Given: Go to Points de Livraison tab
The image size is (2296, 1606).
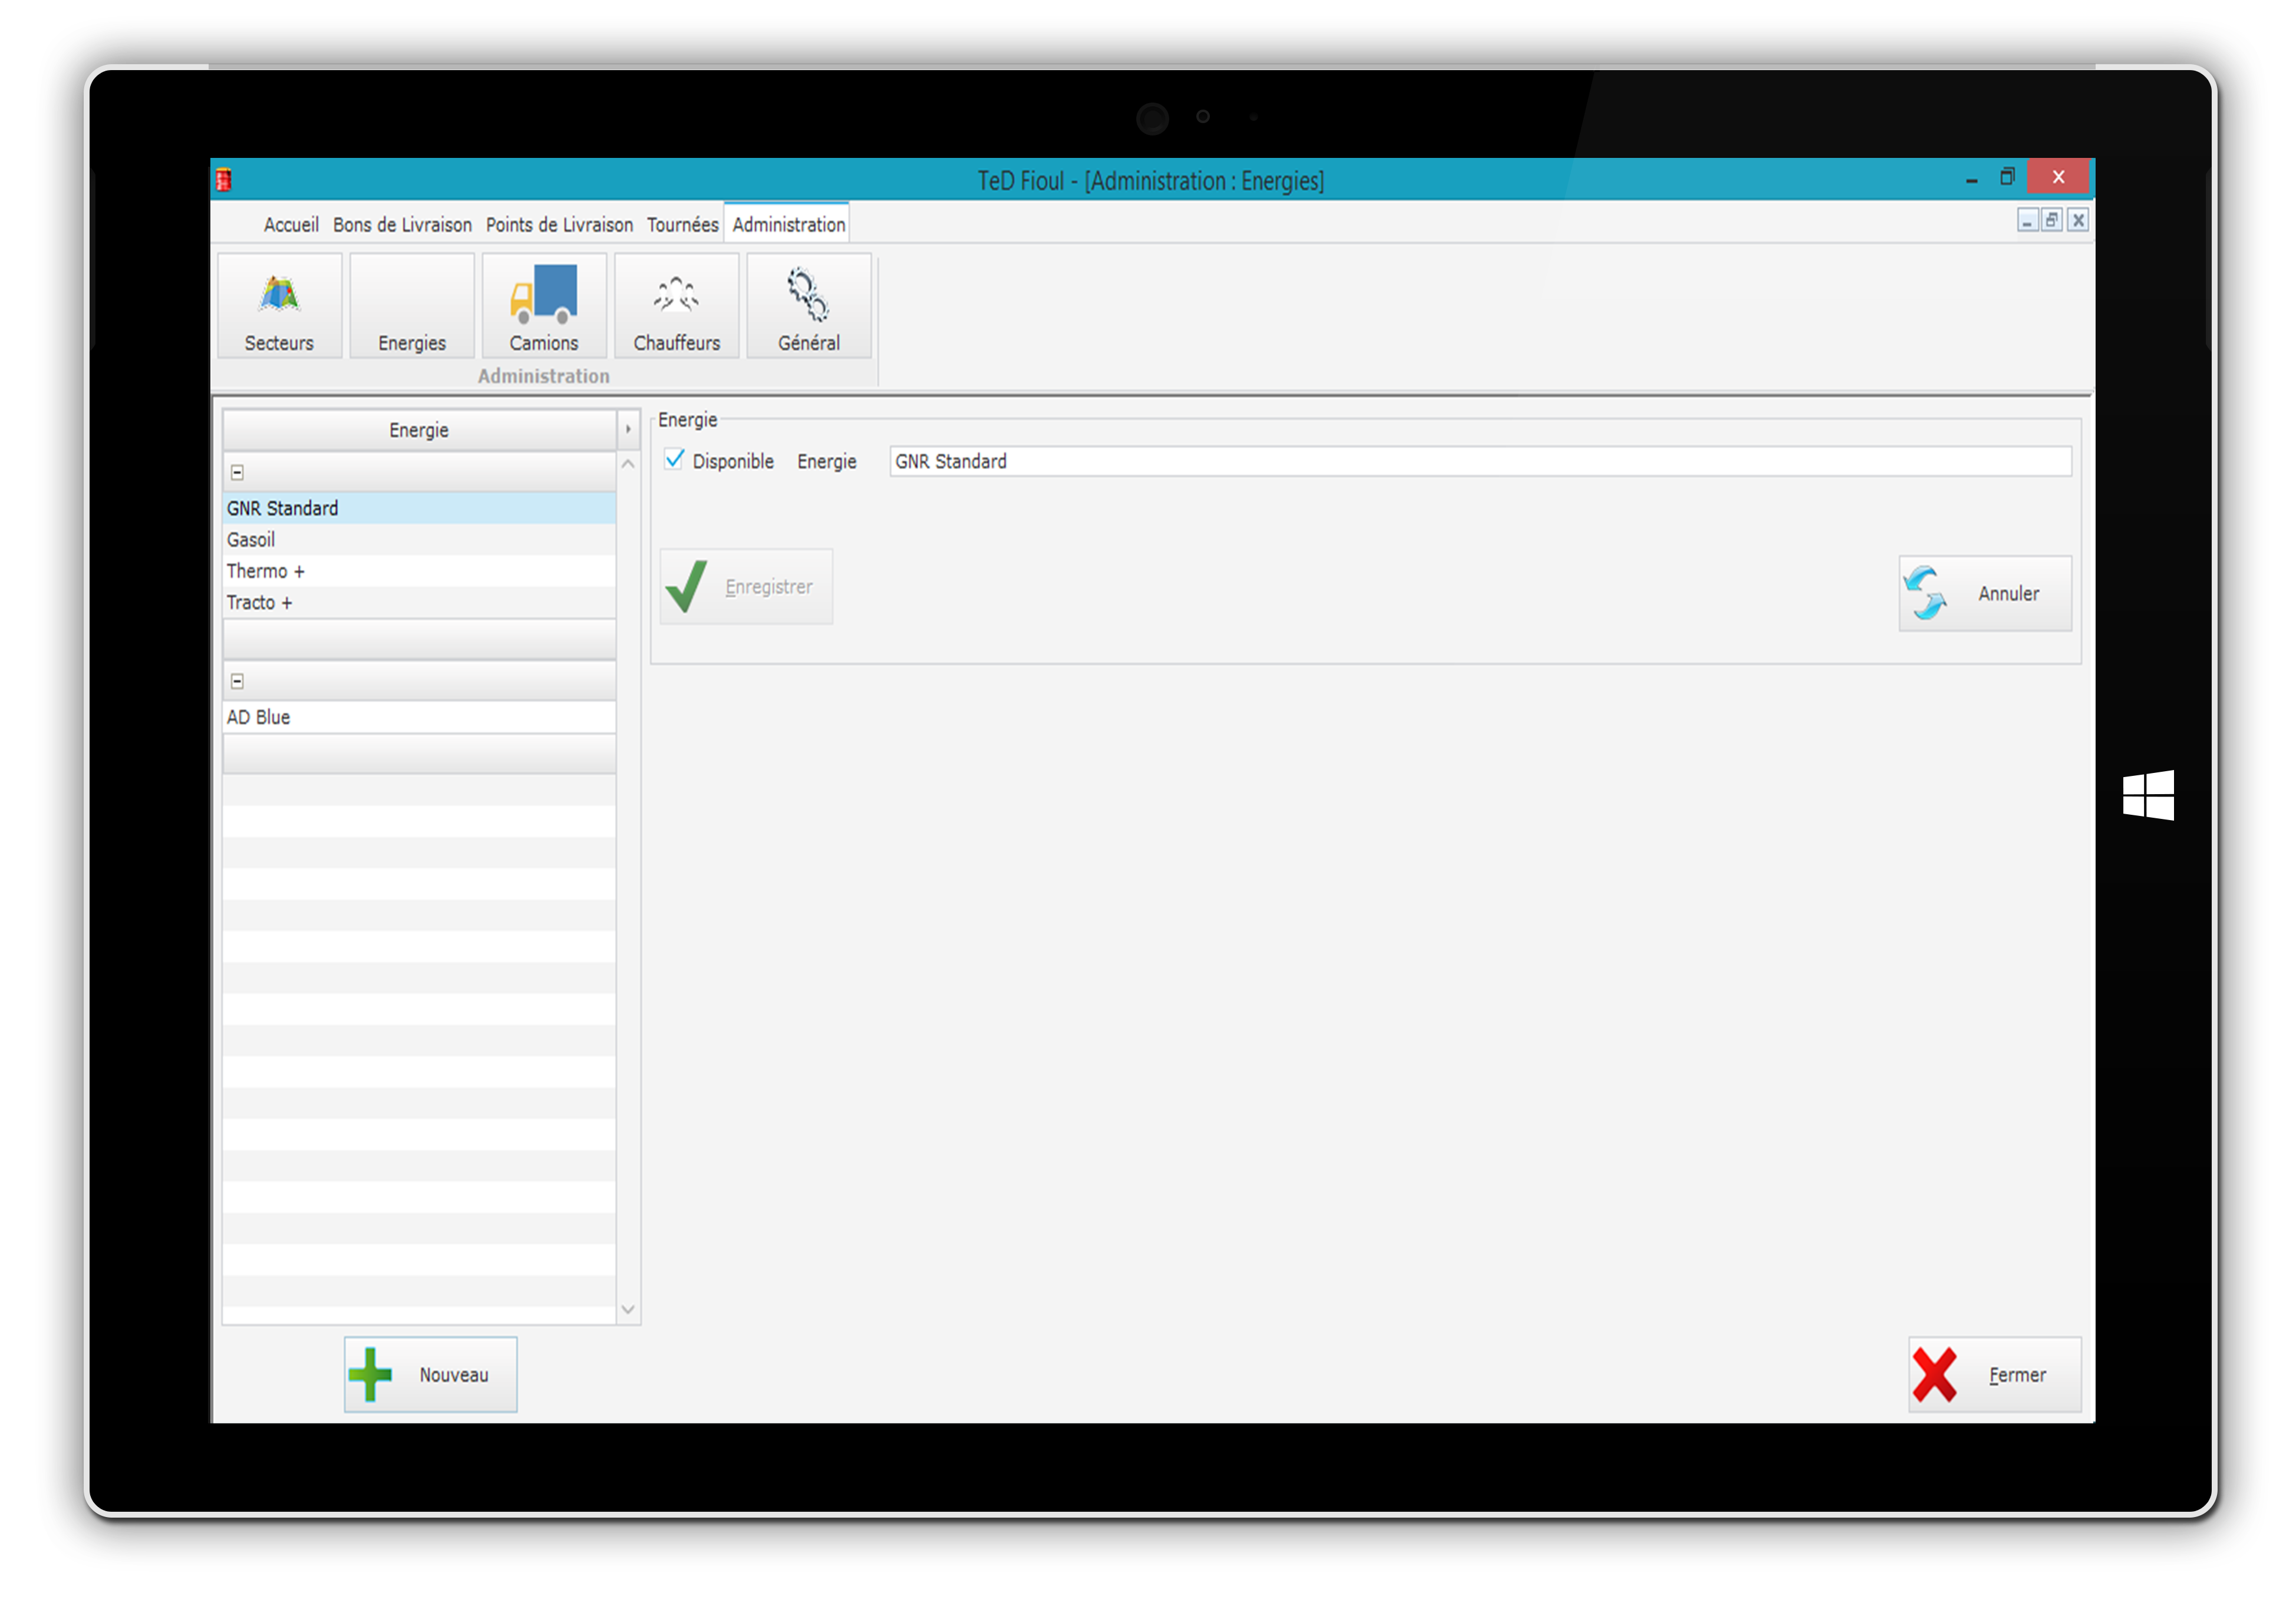Looking at the screenshot, I should pos(559,225).
